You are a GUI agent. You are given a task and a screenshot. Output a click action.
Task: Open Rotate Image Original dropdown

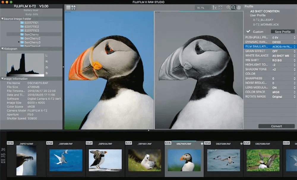click(284, 97)
